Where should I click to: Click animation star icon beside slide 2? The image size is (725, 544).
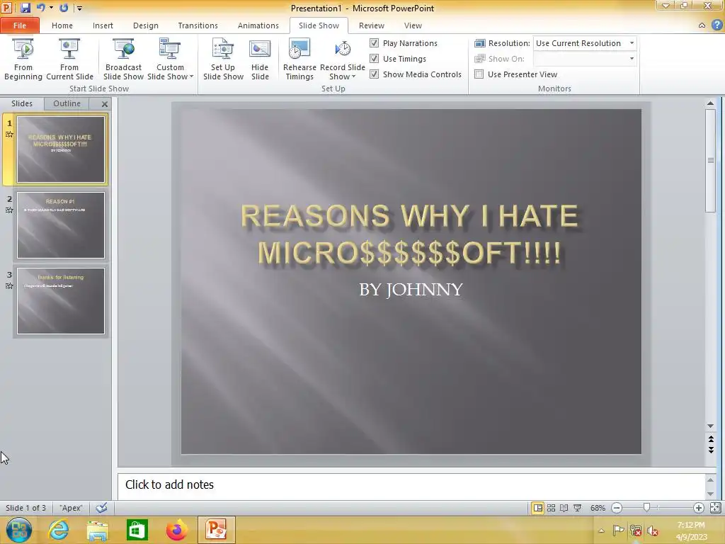tap(9, 210)
